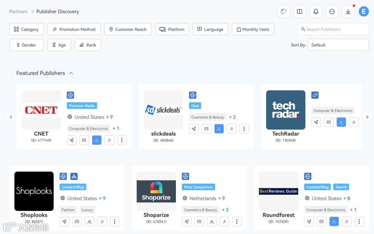Click the globe website icon on CNET card
Screen dimensions: 374x234
[70, 95]
